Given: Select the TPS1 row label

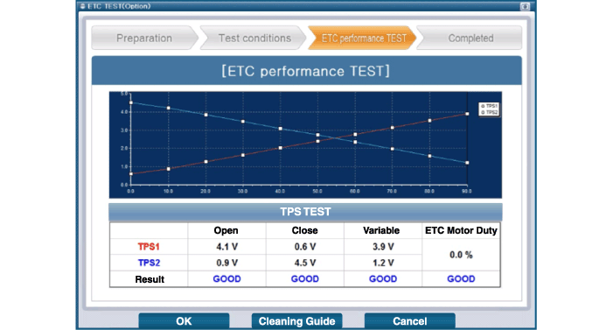Looking at the screenshot, I should [149, 247].
